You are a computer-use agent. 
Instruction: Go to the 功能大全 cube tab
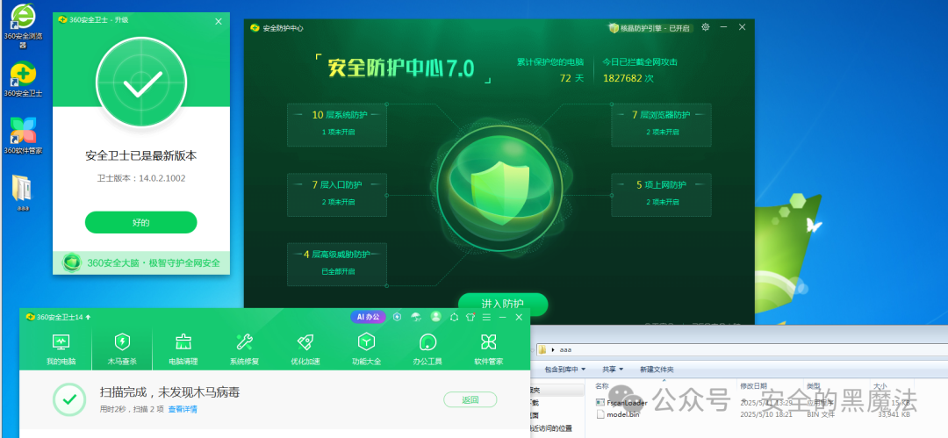click(366, 349)
